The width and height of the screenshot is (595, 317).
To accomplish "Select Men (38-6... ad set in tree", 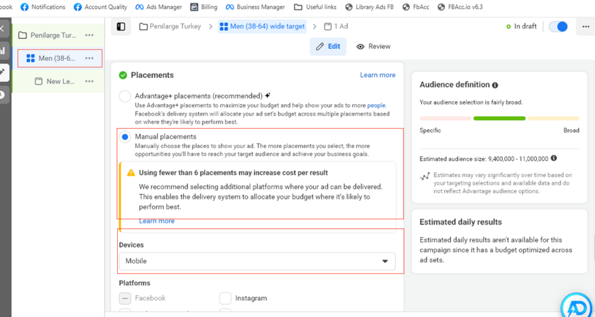I will click(51, 58).
